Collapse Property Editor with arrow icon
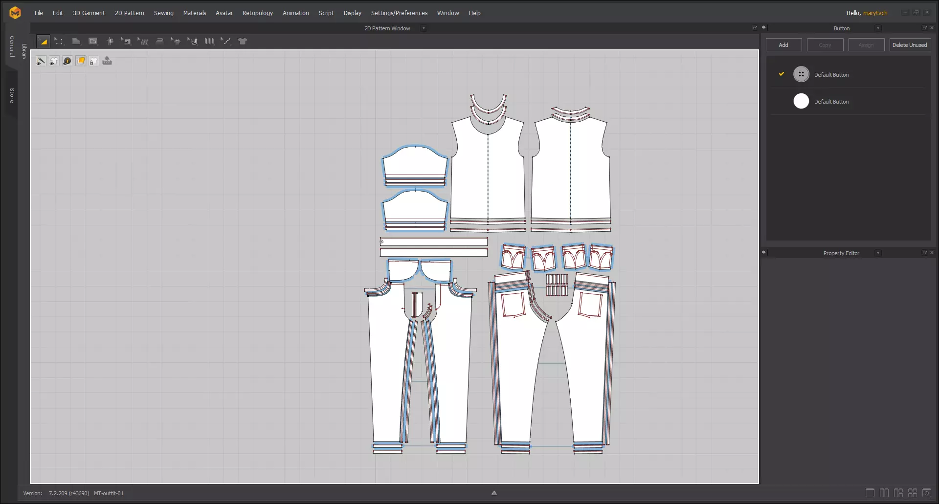Viewport: 939px width, 504px height. [764, 253]
